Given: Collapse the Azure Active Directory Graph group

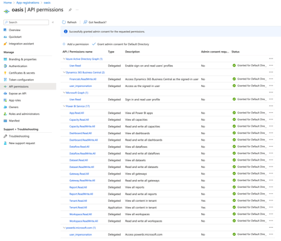Looking at the screenshot, I should 64,59.
